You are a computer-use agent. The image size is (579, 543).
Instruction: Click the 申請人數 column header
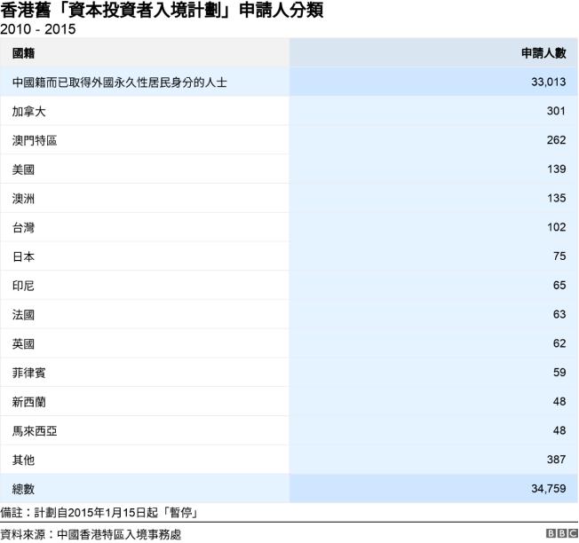point(543,53)
